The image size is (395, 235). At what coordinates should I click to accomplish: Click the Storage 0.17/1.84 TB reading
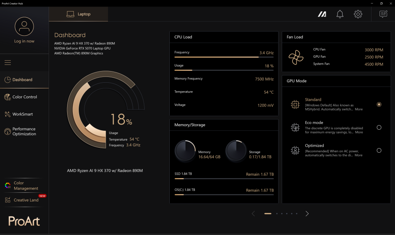pyautogui.click(x=260, y=157)
